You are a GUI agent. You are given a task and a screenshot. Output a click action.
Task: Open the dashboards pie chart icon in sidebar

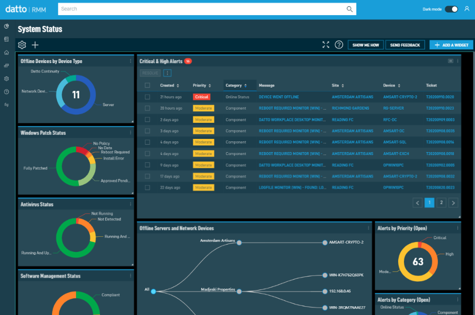click(x=6, y=26)
